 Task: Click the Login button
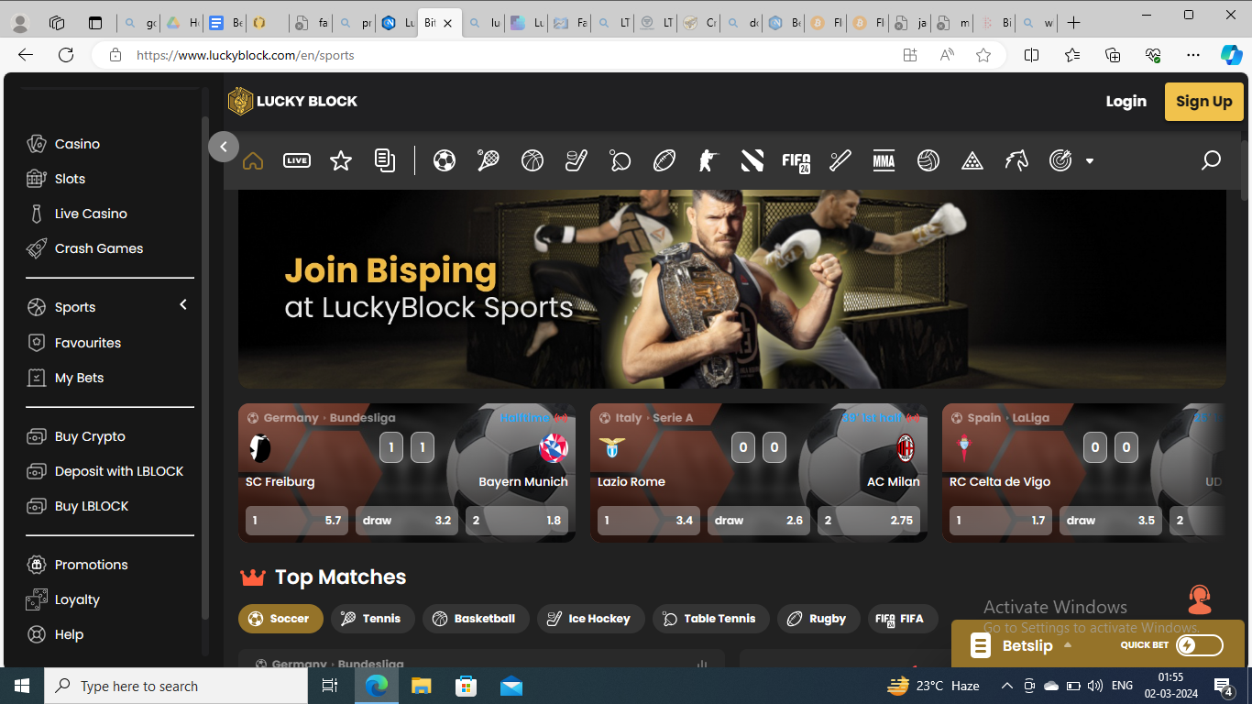coord(1126,102)
